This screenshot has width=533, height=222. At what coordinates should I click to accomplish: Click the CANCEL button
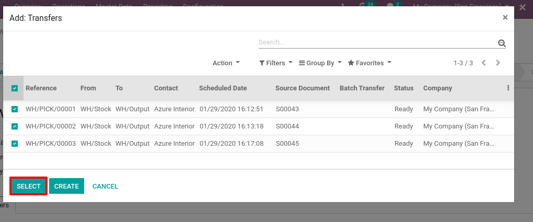pyautogui.click(x=105, y=186)
